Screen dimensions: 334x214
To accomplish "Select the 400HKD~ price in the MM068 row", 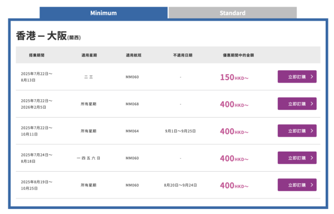I will [x=234, y=104].
